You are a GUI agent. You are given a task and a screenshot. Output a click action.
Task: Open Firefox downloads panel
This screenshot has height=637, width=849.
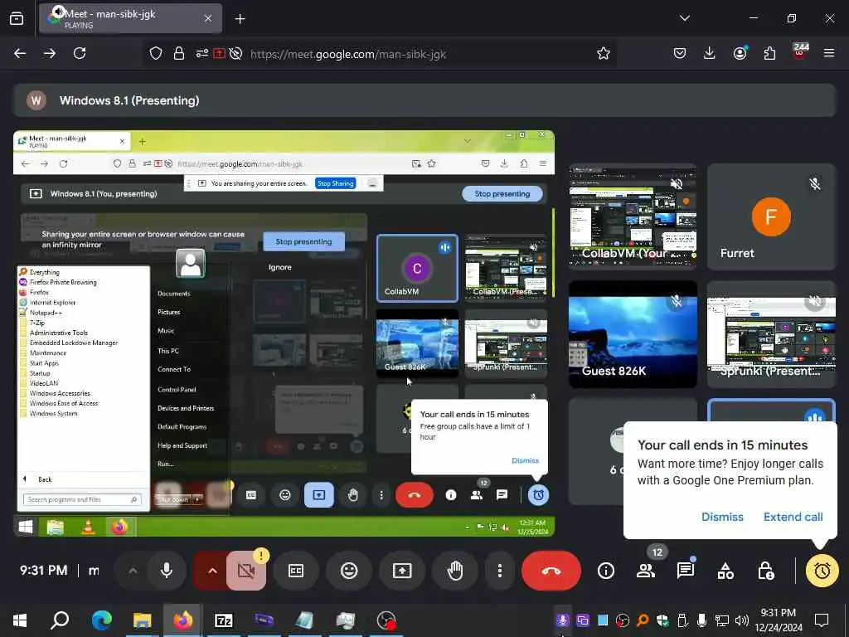pyautogui.click(x=710, y=53)
